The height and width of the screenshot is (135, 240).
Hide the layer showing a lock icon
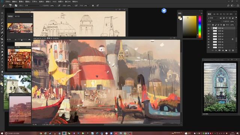click(208, 39)
